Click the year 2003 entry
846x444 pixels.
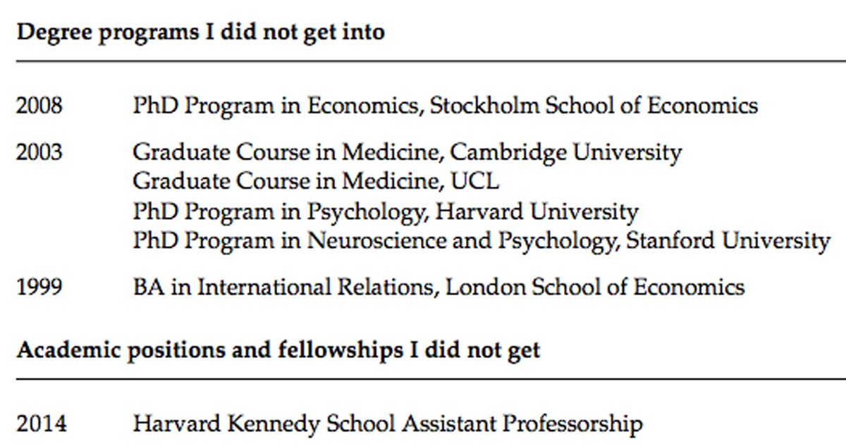point(39,152)
